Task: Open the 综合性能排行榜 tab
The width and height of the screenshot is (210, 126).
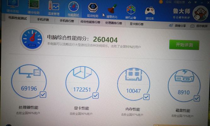Action: [90, 22]
